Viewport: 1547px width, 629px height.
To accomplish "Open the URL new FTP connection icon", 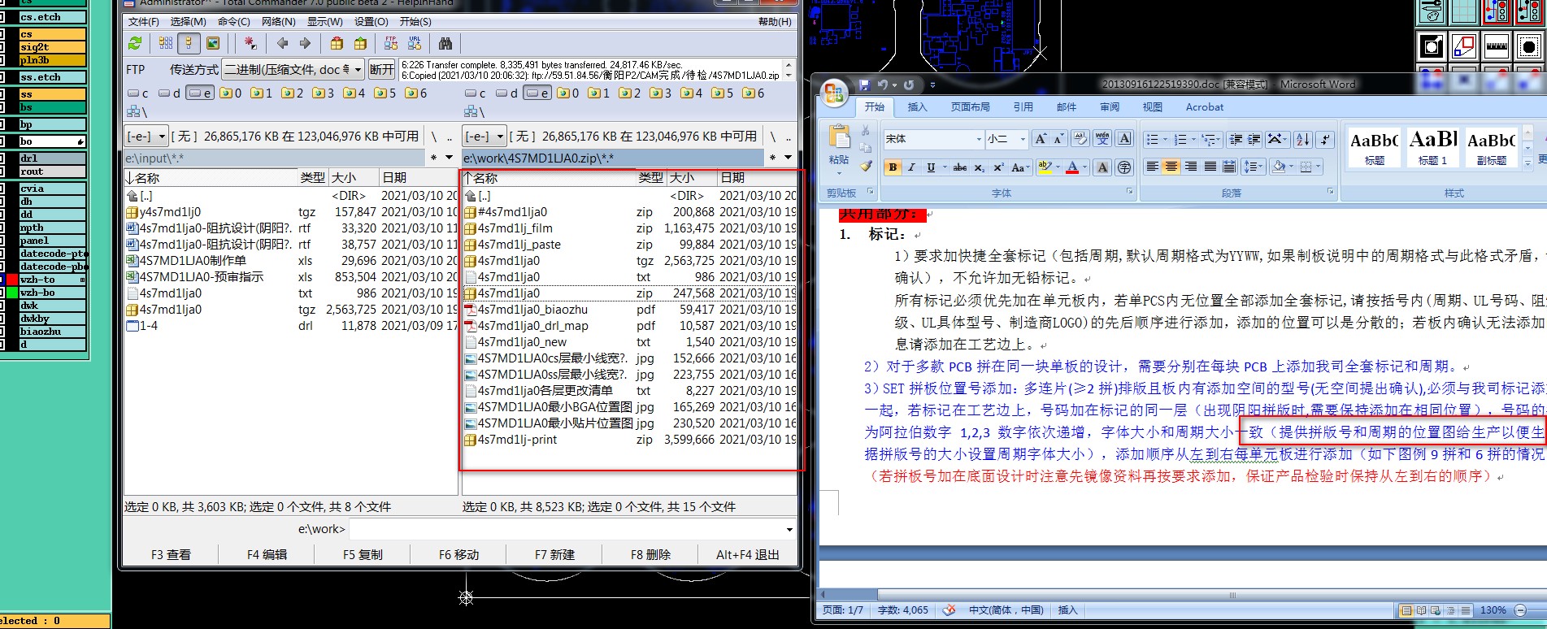I will pyautogui.click(x=415, y=43).
